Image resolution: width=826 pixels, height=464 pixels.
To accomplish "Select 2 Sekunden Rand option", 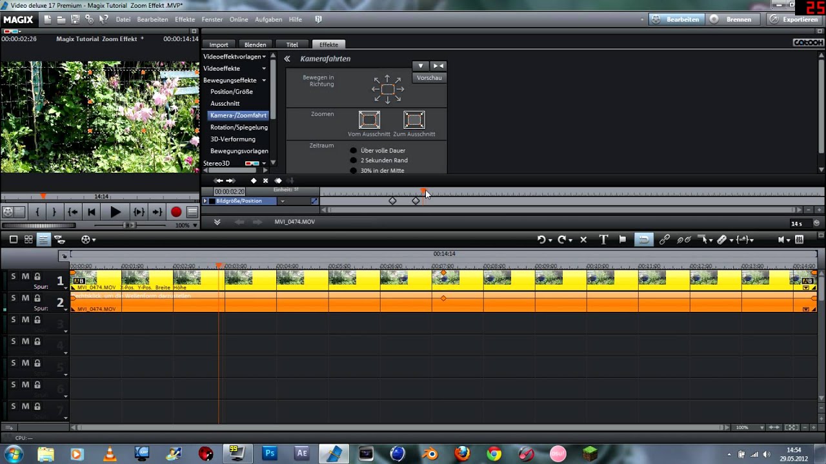I will pos(353,160).
